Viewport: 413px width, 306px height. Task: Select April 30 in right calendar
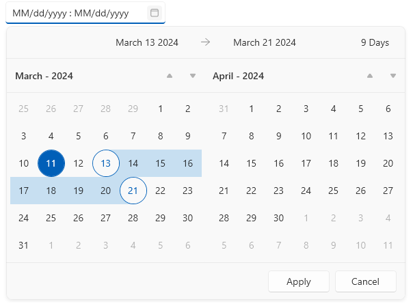coord(279,218)
